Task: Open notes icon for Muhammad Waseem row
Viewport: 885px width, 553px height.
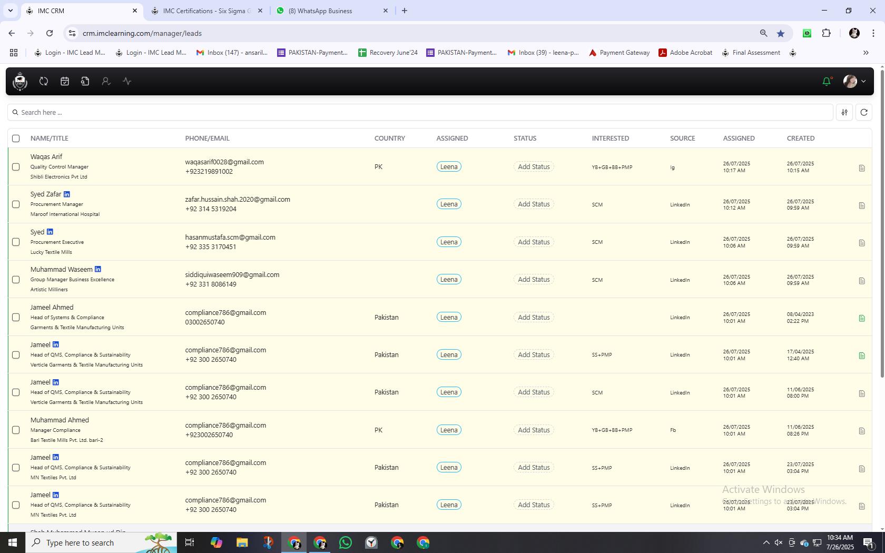Action: [862, 281]
